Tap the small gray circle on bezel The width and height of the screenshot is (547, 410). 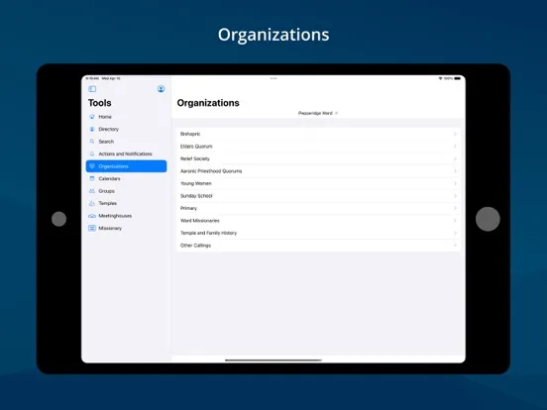point(58,219)
